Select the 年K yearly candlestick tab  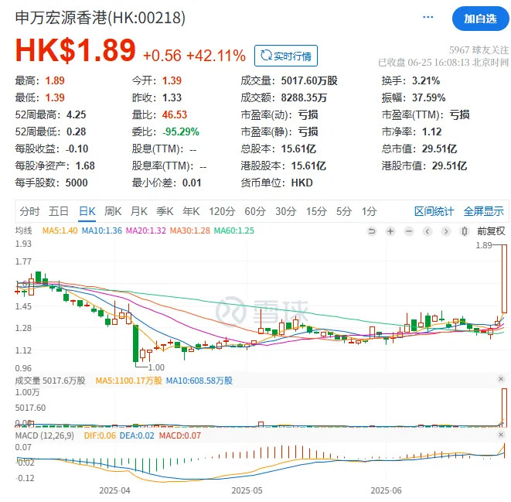click(191, 211)
